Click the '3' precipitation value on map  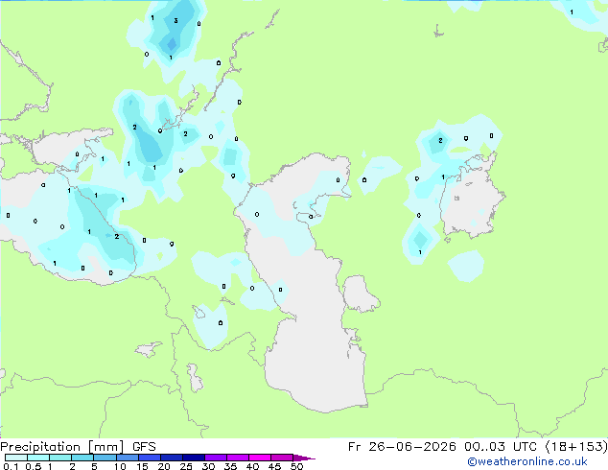click(175, 20)
